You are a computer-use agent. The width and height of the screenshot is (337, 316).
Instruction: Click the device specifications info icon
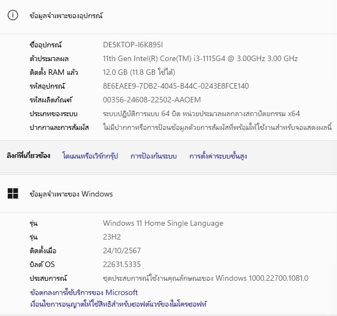tap(13, 15)
